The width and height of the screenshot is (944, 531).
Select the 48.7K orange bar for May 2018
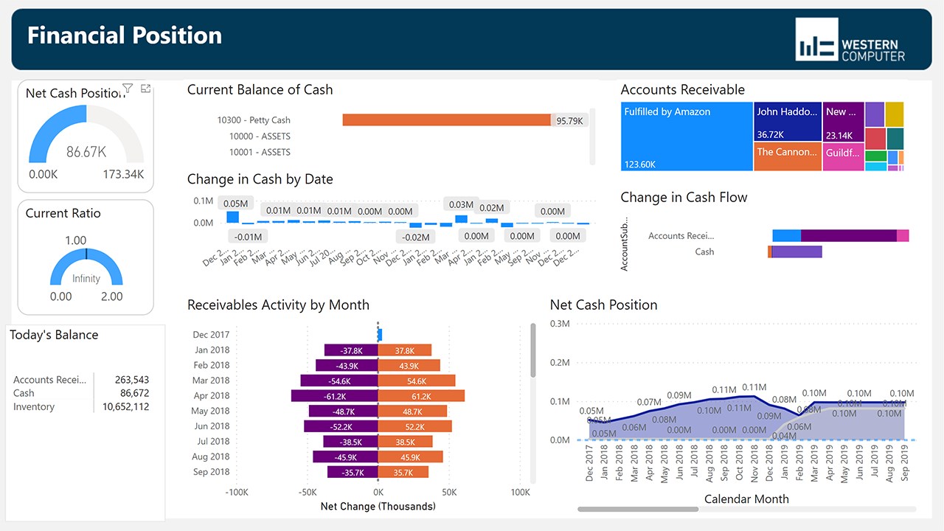coord(412,411)
